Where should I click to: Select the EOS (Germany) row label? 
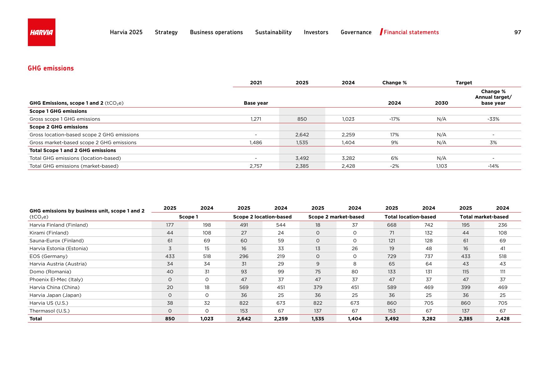tap(49, 256)
